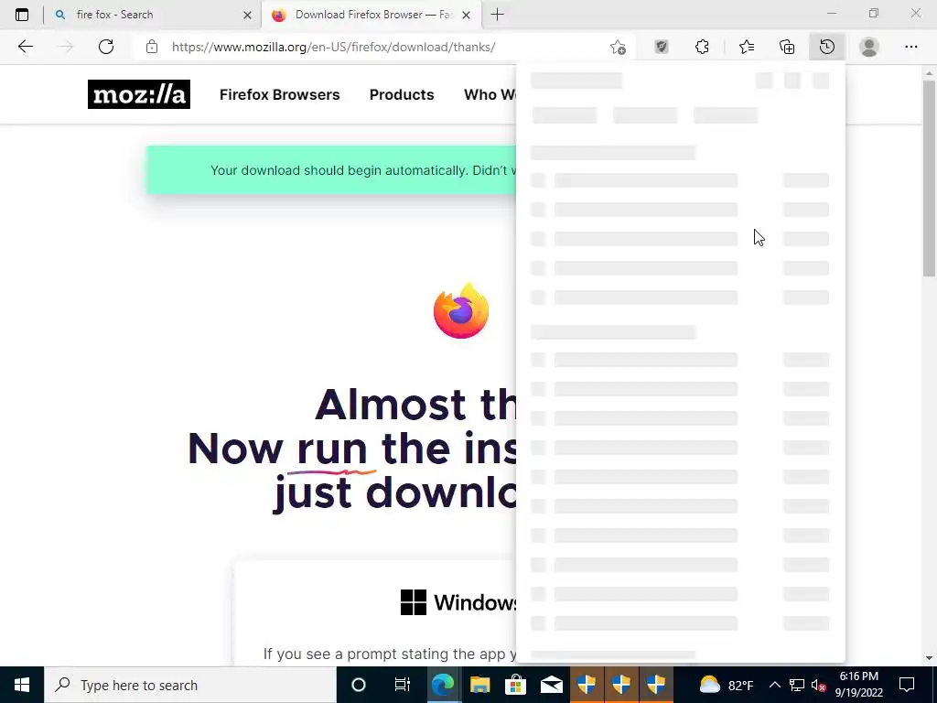Close the 'fire fox - Search' tab
This screenshot has width=937, height=703.
(247, 15)
